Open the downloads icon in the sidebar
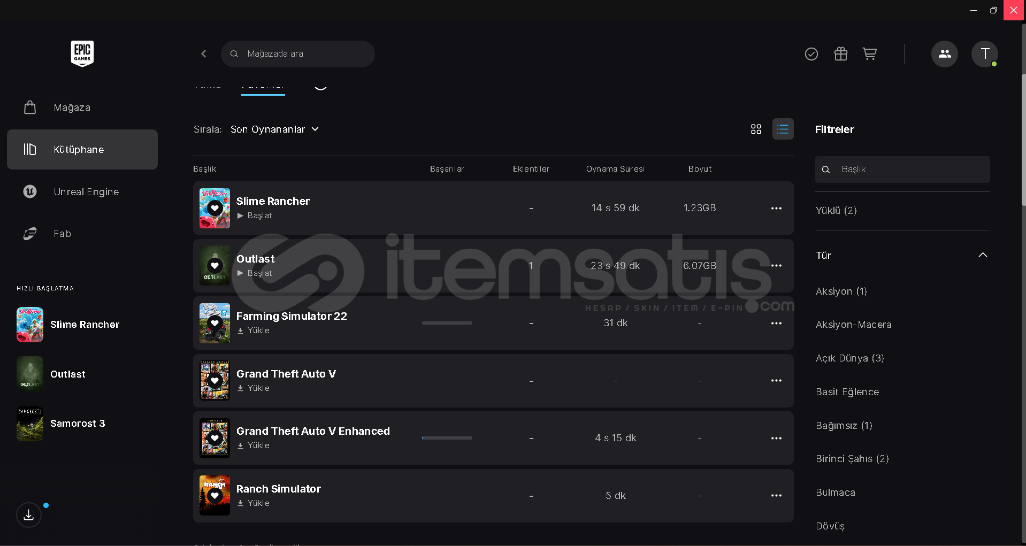Viewport: 1026px width, 546px height. [29, 515]
